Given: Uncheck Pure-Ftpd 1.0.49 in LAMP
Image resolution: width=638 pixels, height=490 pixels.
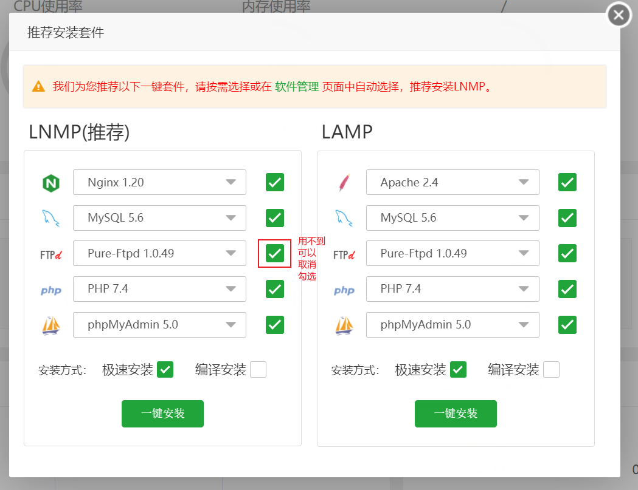Looking at the screenshot, I should pyautogui.click(x=567, y=254).
